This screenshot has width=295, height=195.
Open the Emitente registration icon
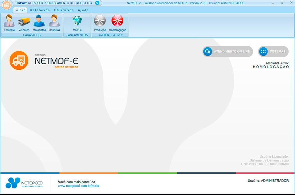pos(9,23)
